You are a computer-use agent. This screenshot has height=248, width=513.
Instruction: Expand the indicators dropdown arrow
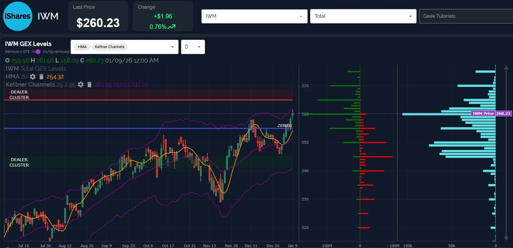(172, 47)
